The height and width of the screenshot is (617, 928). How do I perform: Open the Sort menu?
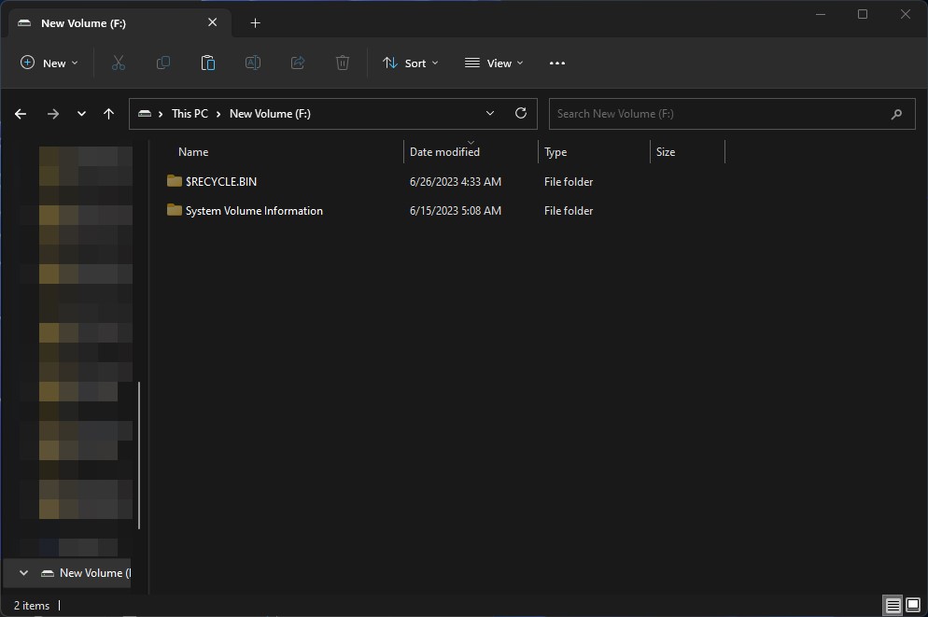pyautogui.click(x=411, y=63)
